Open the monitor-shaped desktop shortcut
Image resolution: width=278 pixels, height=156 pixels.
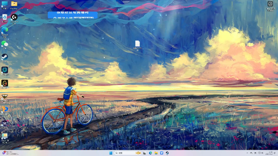click(x=5, y=138)
